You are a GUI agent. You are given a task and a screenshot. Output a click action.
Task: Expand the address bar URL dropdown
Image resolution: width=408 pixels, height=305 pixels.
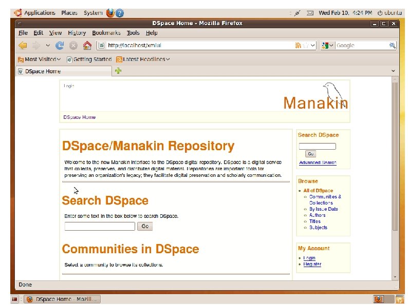(x=313, y=46)
